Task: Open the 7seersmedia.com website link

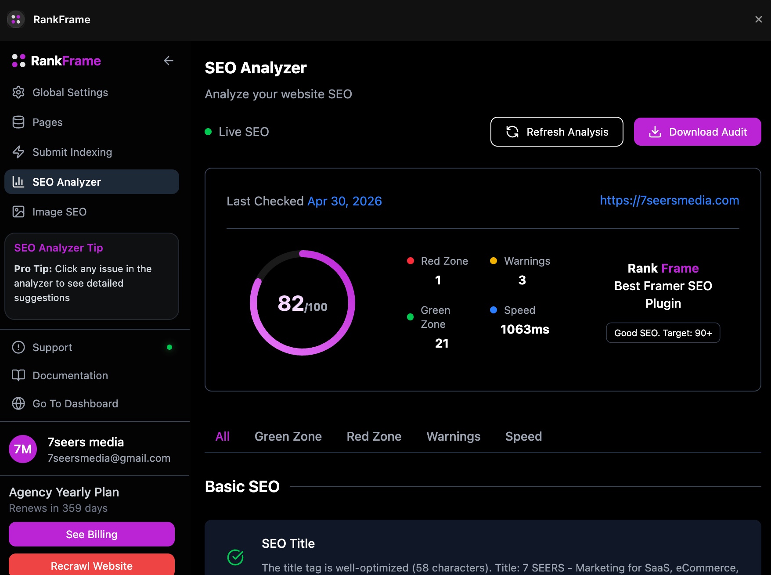Action: tap(669, 200)
